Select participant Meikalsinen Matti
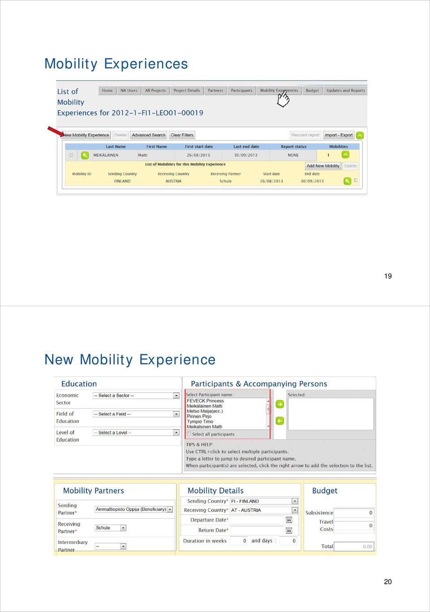This screenshot has height=612, width=430. 205,427
